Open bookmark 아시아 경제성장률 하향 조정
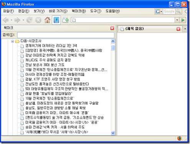 pyautogui.click(x=55, y=74)
